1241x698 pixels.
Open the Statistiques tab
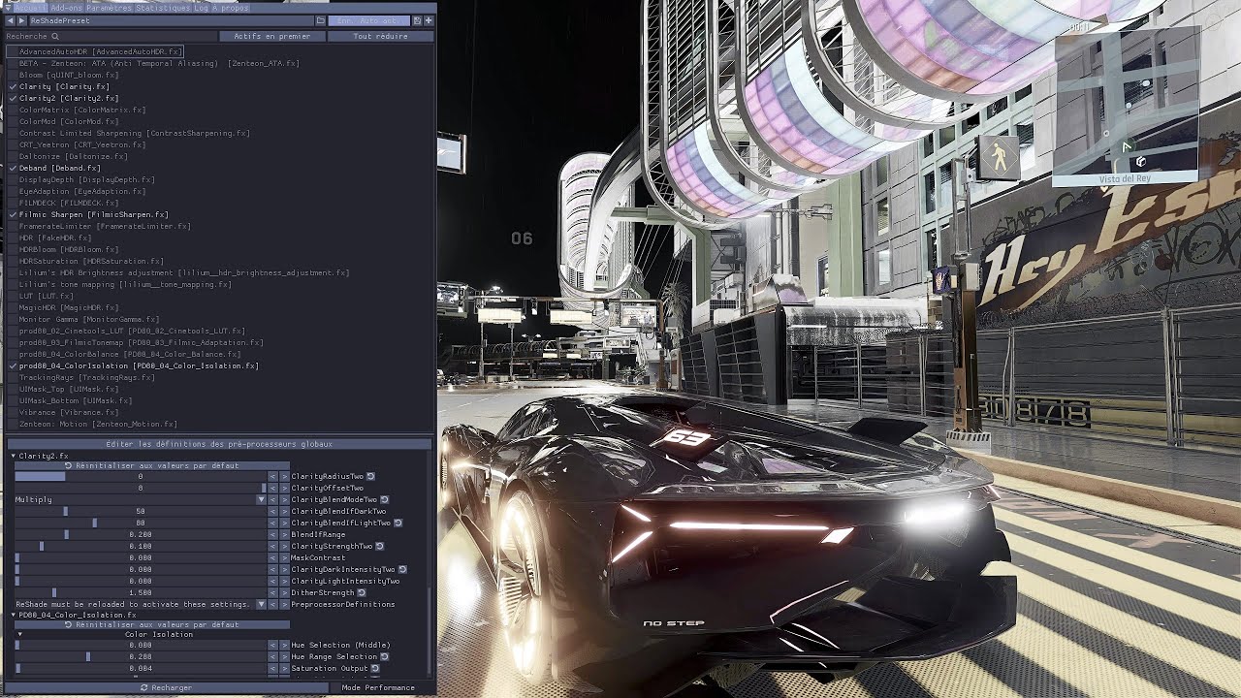point(164,8)
